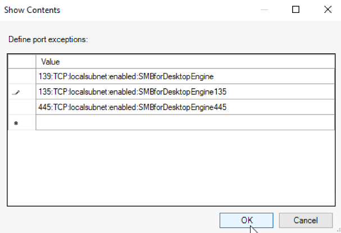
Task: Click the greyed-out minimize button
Action: pyautogui.click(x=264, y=10)
